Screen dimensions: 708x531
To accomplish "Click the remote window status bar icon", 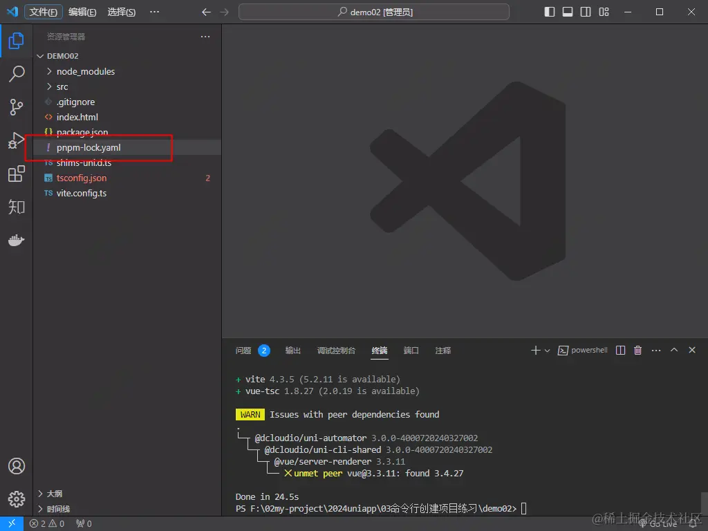I will tap(12, 523).
